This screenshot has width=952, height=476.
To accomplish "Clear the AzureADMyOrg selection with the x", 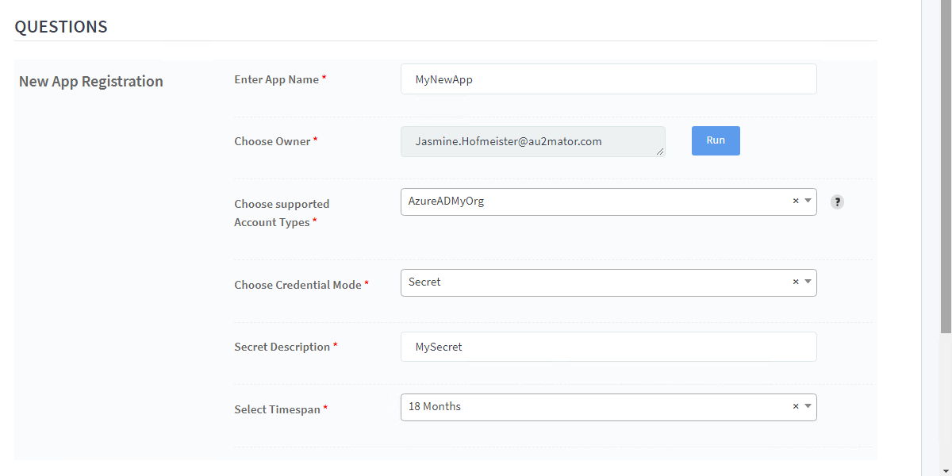I will pos(796,202).
